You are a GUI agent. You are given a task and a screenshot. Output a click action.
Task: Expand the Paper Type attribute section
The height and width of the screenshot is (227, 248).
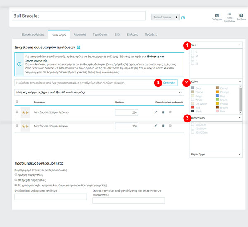(x=216, y=154)
